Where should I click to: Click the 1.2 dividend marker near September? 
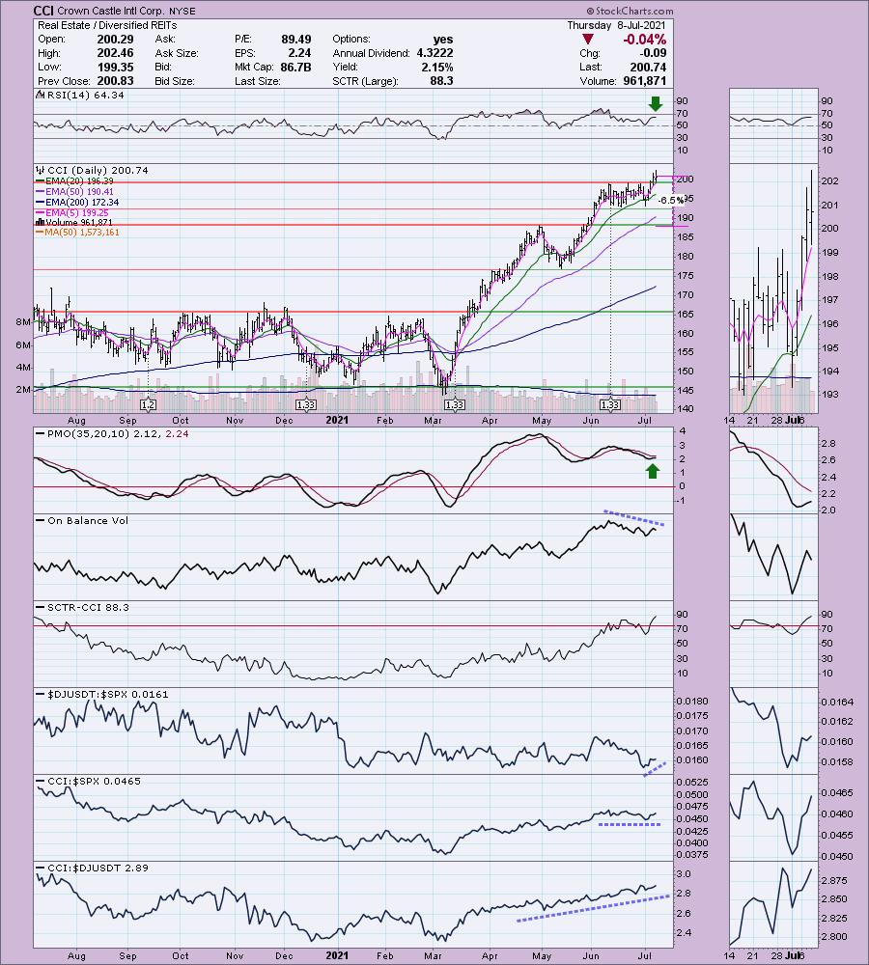click(x=149, y=405)
